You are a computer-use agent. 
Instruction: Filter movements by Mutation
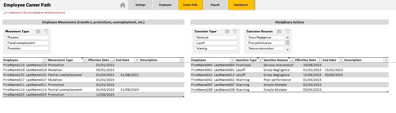(27, 37)
